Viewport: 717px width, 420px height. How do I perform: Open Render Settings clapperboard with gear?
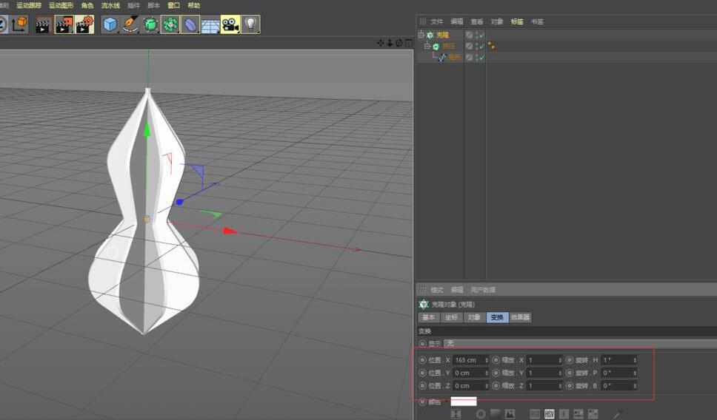pos(84,24)
